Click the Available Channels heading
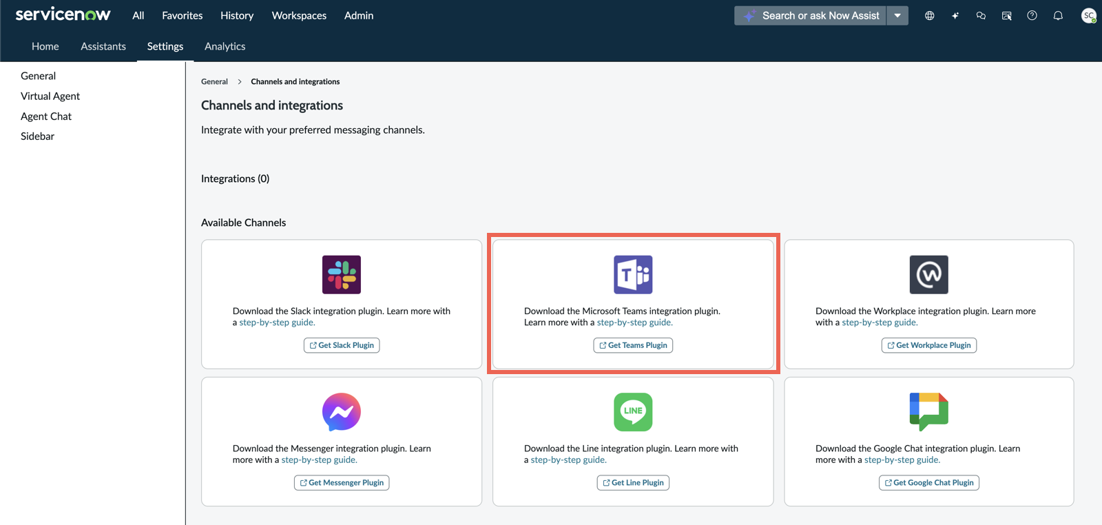 pos(243,223)
